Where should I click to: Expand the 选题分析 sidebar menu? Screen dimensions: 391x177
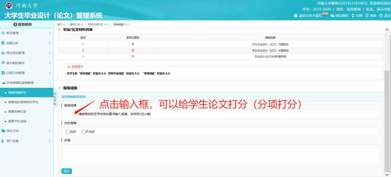coord(50,43)
